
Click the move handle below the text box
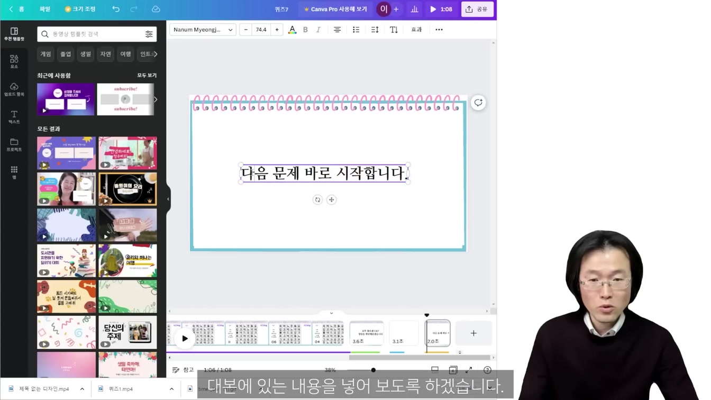pyautogui.click(x=331, y=199)
